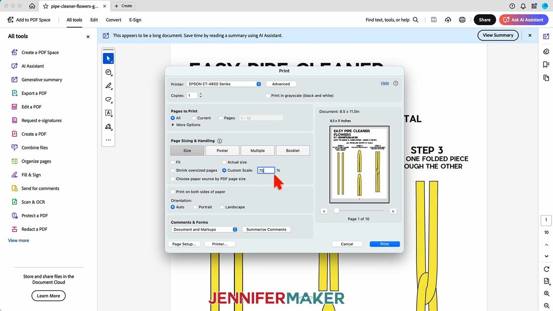Star the pipe-cleaner-flowers tab
553x311 pixels.
[x=46, y=6]
